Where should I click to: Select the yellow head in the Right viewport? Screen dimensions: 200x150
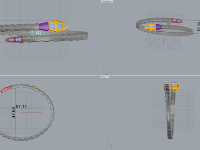[175, 87]
